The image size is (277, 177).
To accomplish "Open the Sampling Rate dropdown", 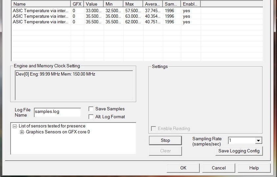I will point(258,141).
